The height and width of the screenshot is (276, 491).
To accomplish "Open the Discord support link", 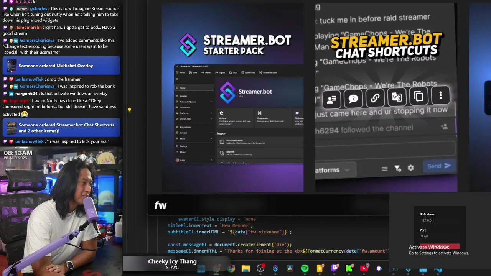I will point(260,153).
